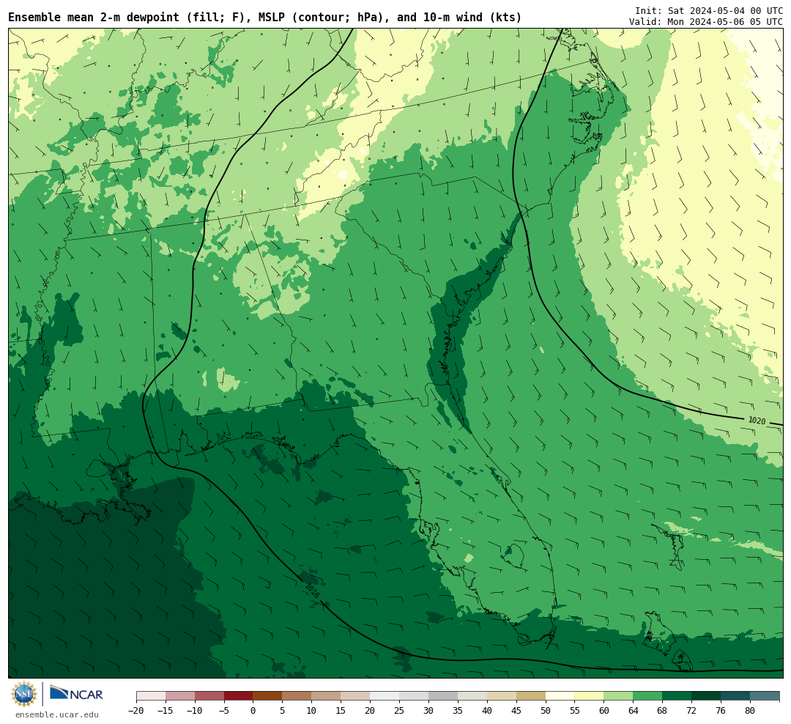Click the grey-teal swatch right of 80
This screenshot has width=791, height=724.
pyautogui.click(x=765, y=696)
